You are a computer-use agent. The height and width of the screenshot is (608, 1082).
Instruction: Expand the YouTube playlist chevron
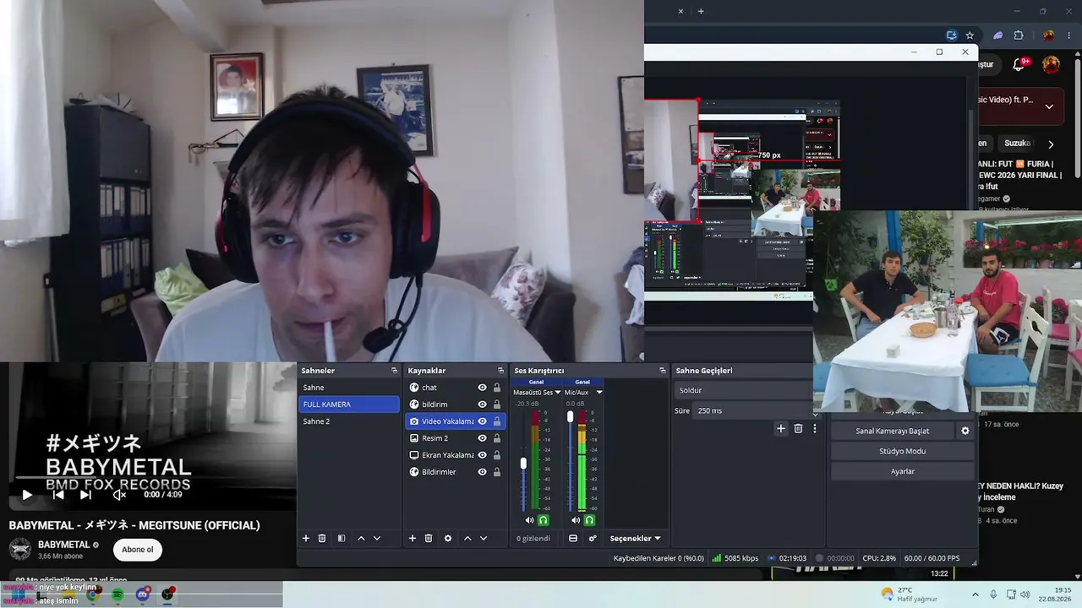point(1049,106)
